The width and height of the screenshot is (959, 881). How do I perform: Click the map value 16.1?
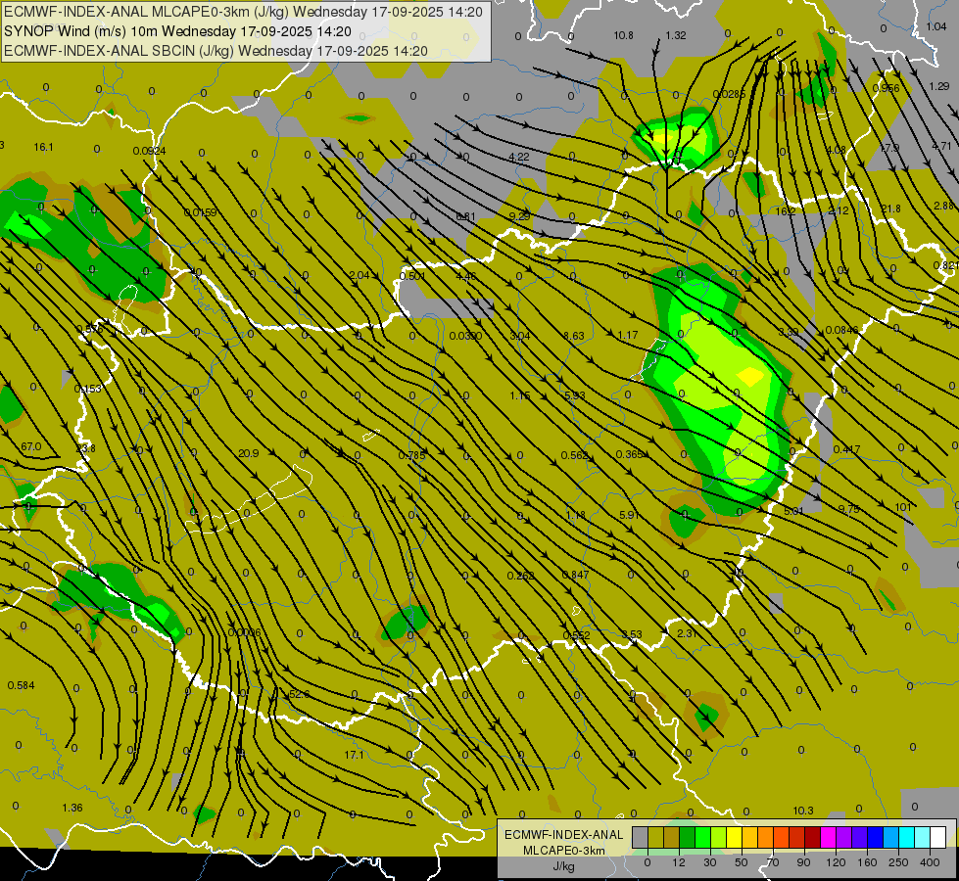(43, 148)
